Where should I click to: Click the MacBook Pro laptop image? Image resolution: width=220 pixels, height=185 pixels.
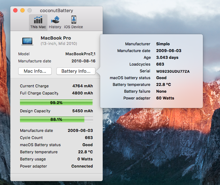pos(27,41)
